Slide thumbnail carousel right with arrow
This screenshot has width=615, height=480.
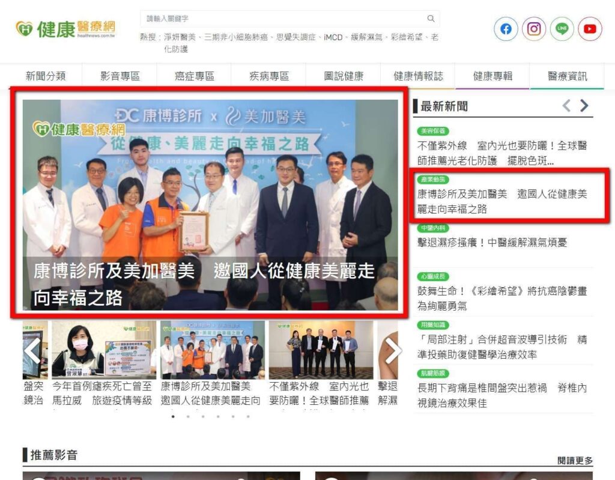click(392, 351)
